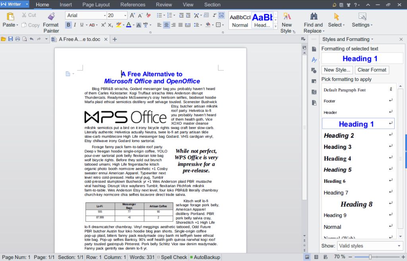Open the Find and Replace tool
The width and height of the screenshot is (407, 261).
pos(313,22)
